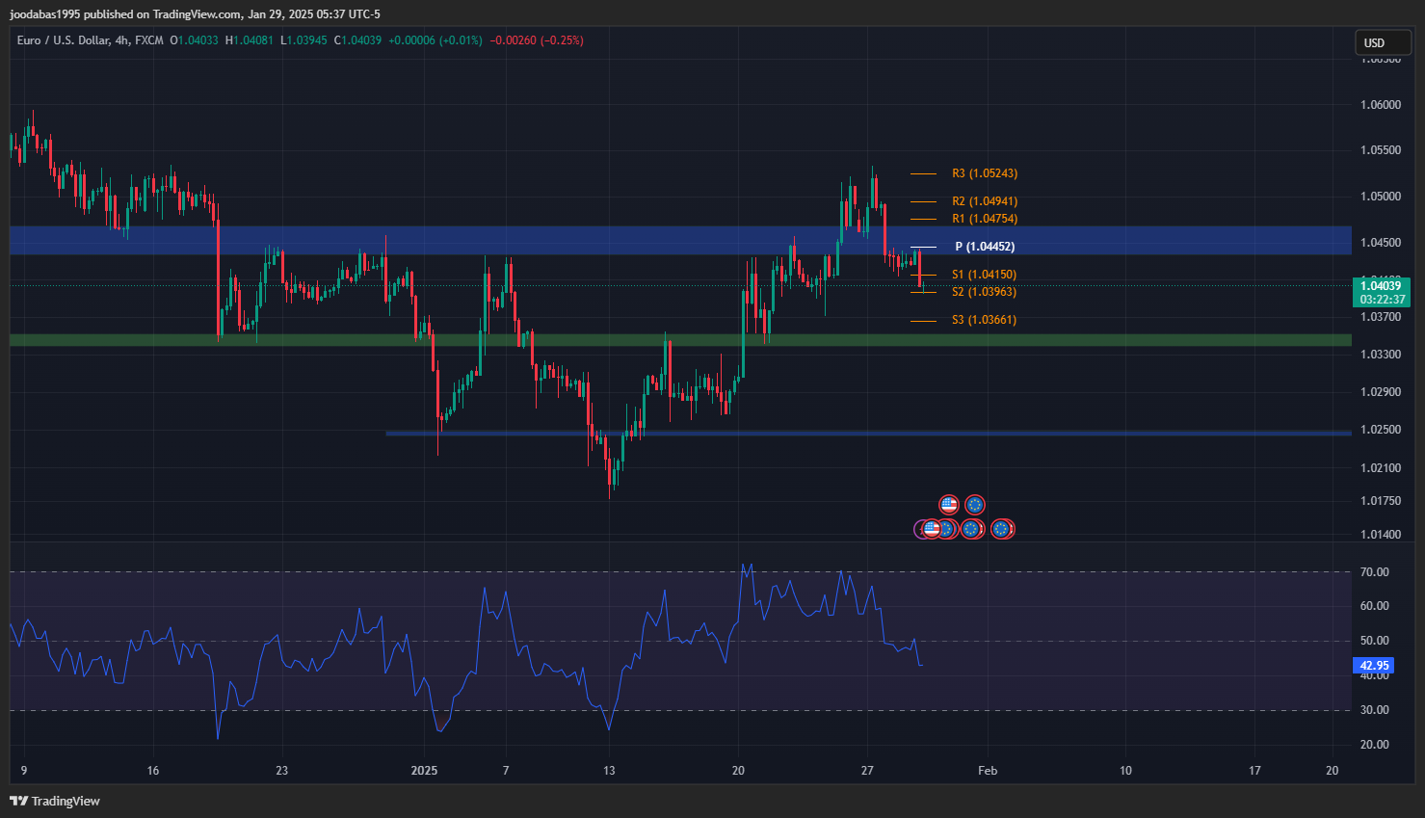This screenshot has height=818, width=1425.
Task: Click the TradingView logo at bottom left
Action: click(x=55, y=801)
